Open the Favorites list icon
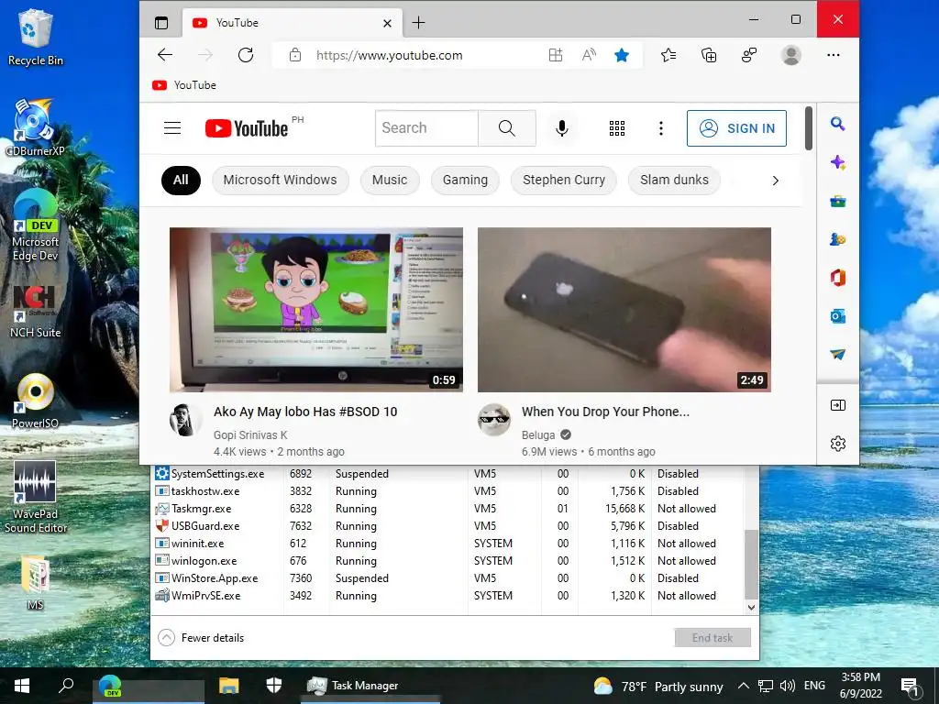Viewport: 939px width, 704px height. coord(668,55)
